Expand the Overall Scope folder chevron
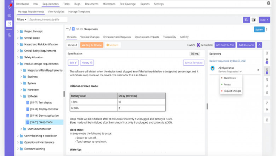This screenshot has height=156, width=276. tap(18, 38)
